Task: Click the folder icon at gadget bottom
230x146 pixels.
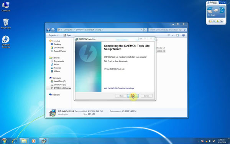Action: (x=210, y=21)
